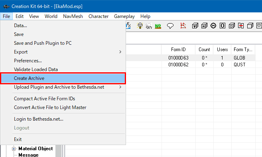
Task: Open the Character menu
Action: click(x=98, y=16)
